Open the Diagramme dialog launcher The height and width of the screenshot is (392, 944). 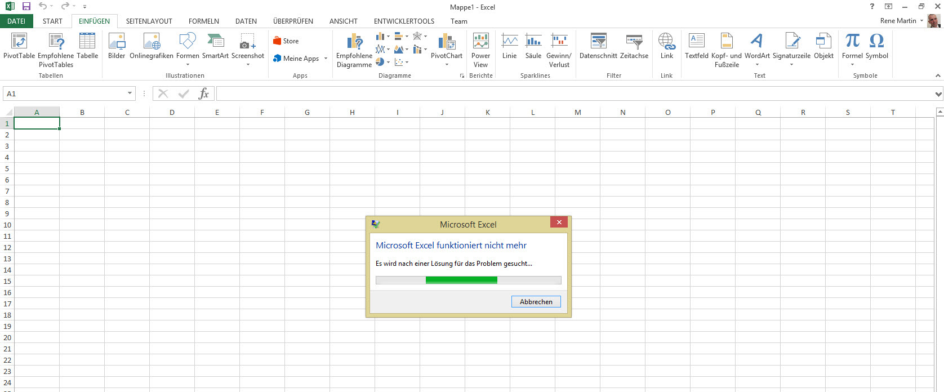pos(462,75)
